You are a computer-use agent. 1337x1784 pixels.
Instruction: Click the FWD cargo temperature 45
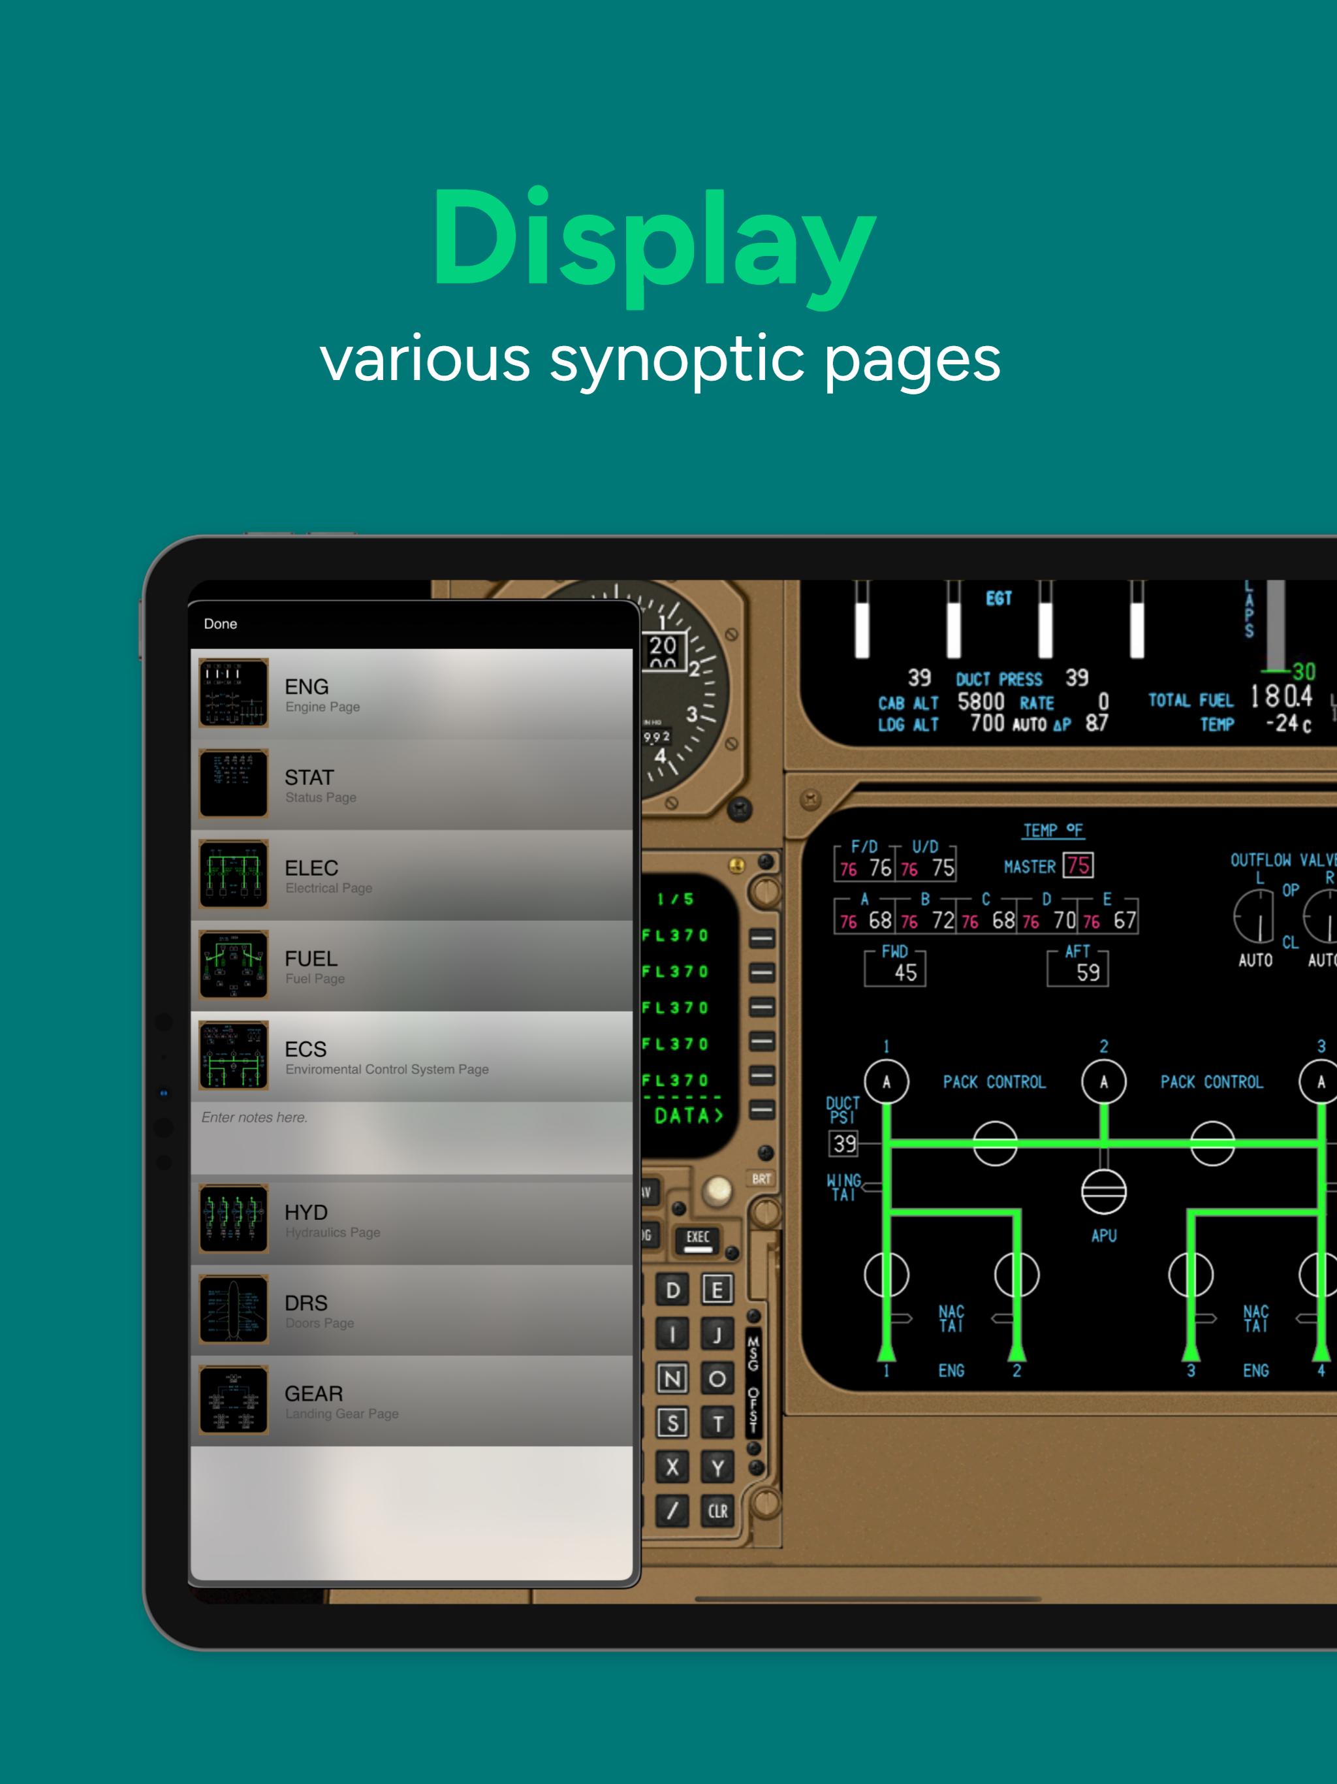tap(905, 973)
